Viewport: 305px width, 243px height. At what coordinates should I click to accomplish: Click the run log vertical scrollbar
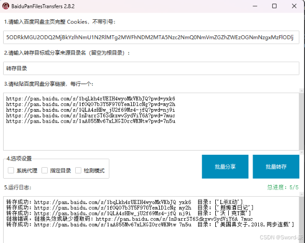[302, 218]
